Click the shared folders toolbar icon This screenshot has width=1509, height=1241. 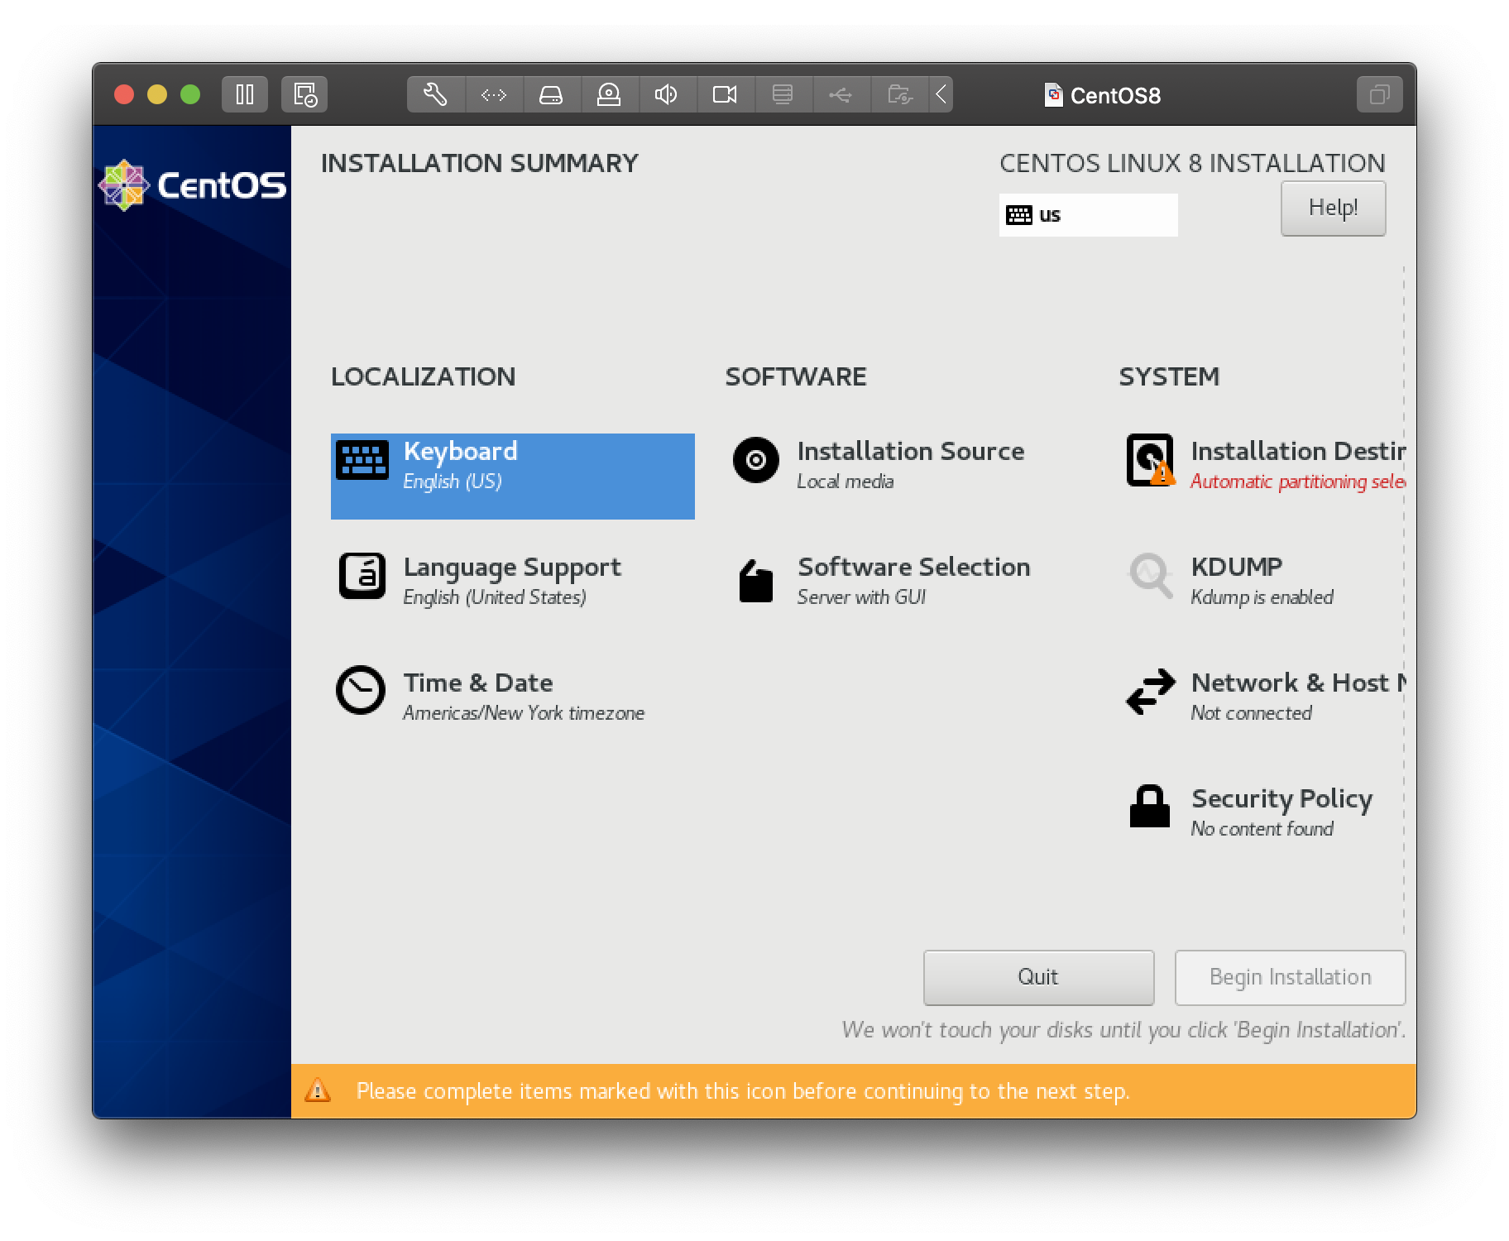(899, 94)
